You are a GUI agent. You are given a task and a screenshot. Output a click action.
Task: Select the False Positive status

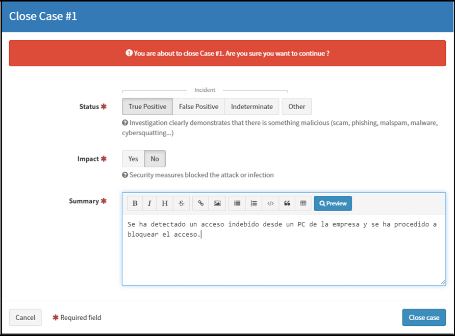(x=198, y=107)
